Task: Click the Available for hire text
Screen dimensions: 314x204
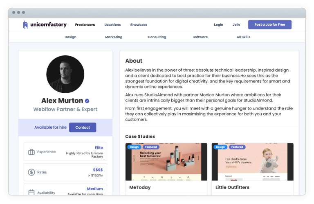Action: click(x=50, y=127)
